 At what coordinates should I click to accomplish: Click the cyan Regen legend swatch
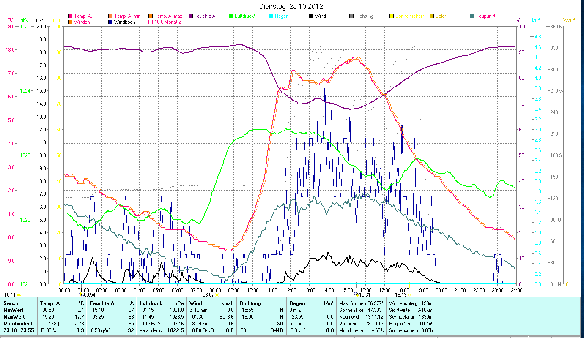tap(271, 16)
